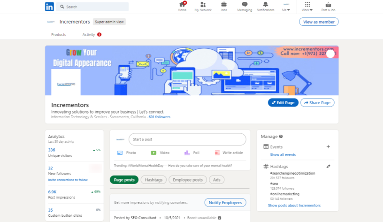
Task: Click the Edit Page button
Action: 283,103
